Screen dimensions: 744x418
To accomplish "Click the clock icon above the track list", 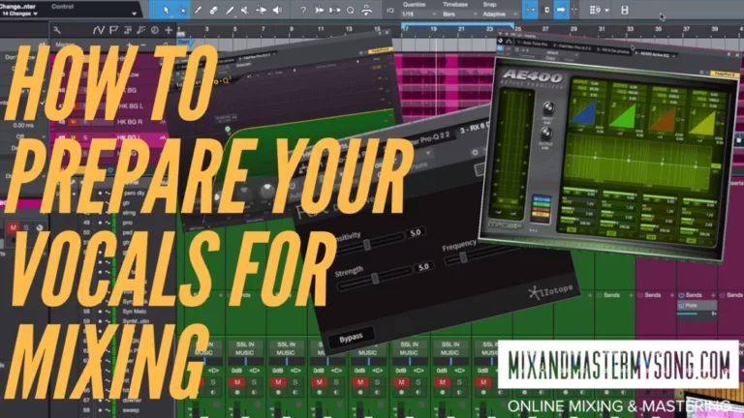I will click(x=155, y=30).
